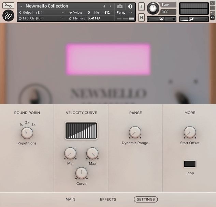
Task: Toggle the Loop switch
Action: tap(190, 164)
